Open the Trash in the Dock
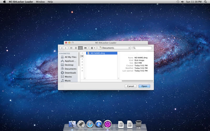The width and height of the screenshot is (210, 131). (x=139, y=124)
